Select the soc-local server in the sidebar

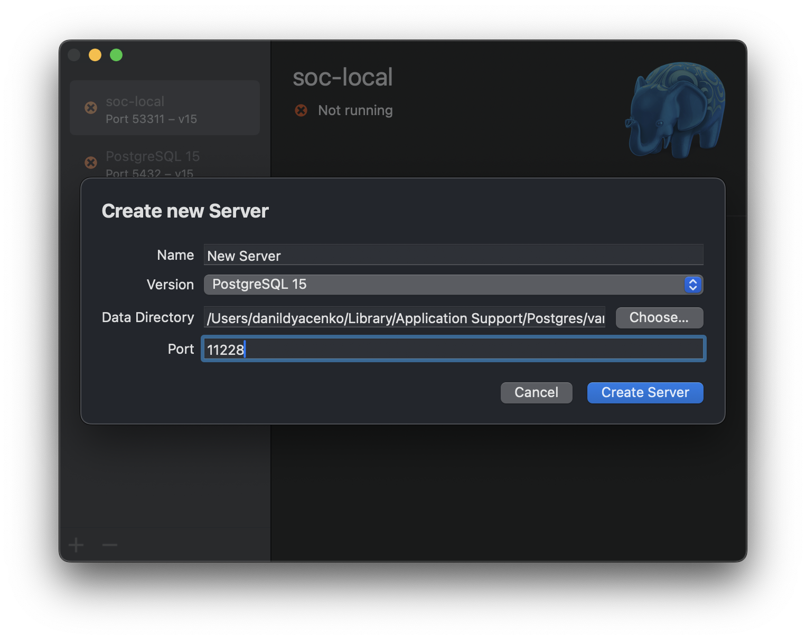pos(165,108)
